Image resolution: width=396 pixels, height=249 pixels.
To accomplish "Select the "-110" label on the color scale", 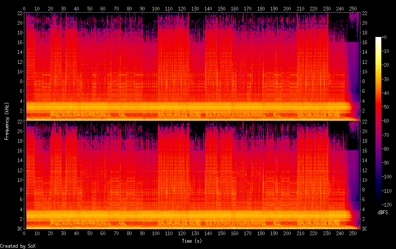I will point(387,191).
